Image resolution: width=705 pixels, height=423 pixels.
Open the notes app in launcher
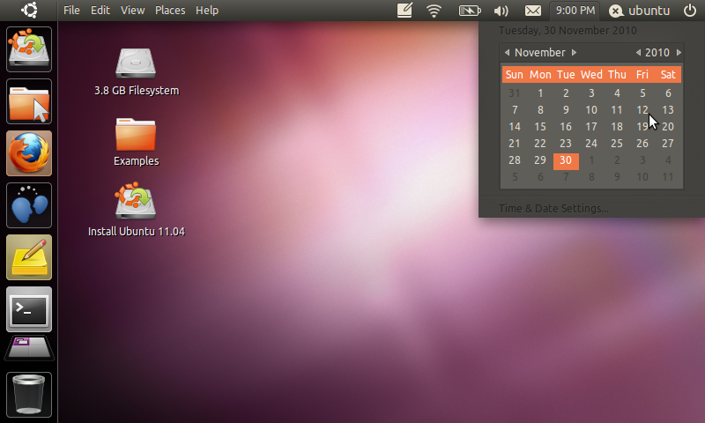29,257
